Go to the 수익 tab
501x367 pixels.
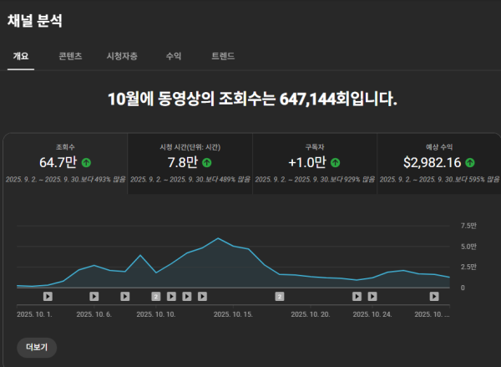click(x=174, y=56)
